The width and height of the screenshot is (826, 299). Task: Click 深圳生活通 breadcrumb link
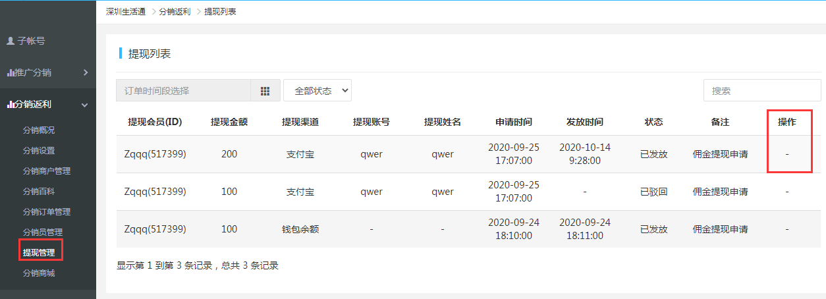point(125,12)
